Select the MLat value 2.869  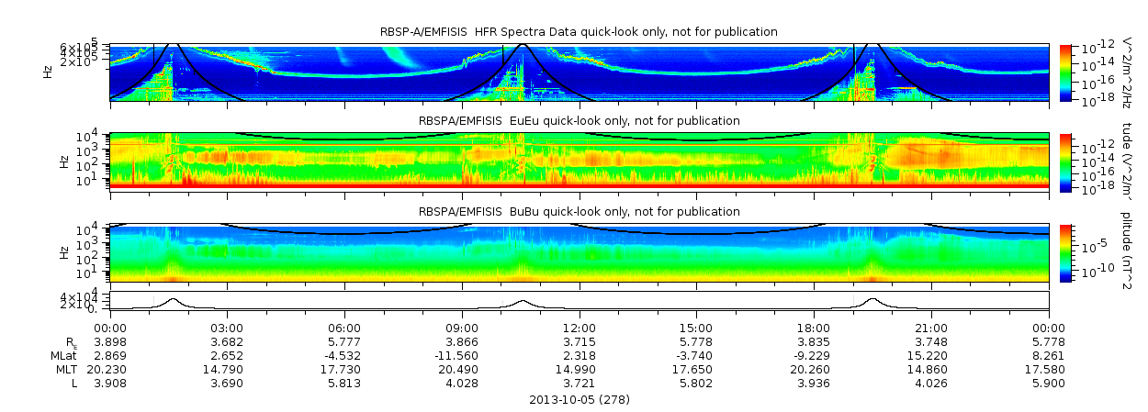pyautogui.click(x=109, y=355)
